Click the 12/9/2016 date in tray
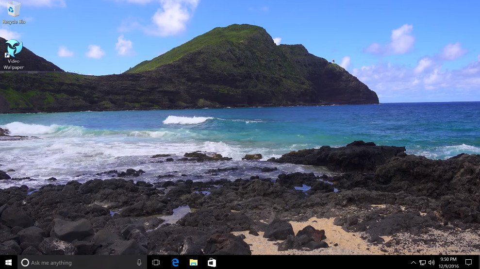480x269 pixels. click(x=449, y=266)
